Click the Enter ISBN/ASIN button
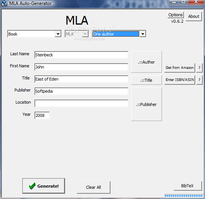The width and height of the screenshot is (205, 199). pyautogui.click(x=180, y=80)
